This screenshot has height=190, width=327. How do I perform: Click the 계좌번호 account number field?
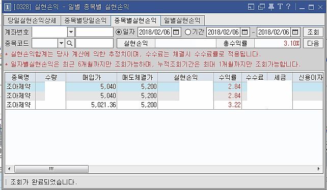(49, 32)
